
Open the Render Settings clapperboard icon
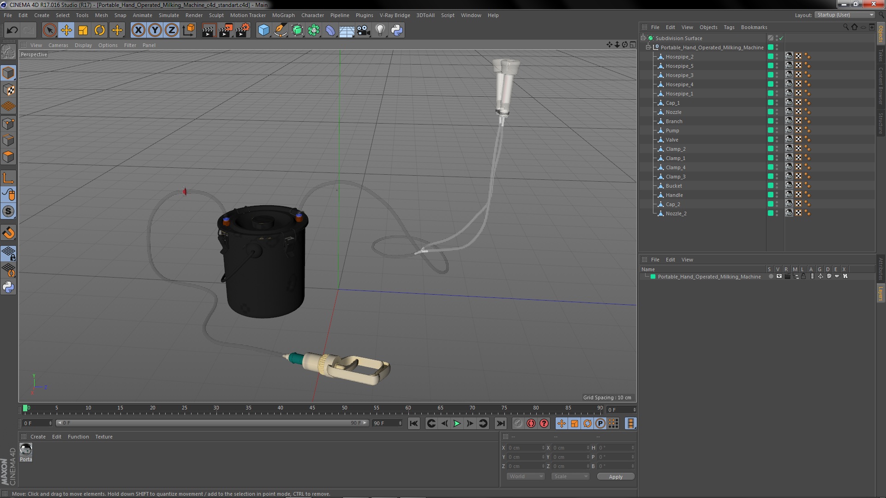pos(242,30)
